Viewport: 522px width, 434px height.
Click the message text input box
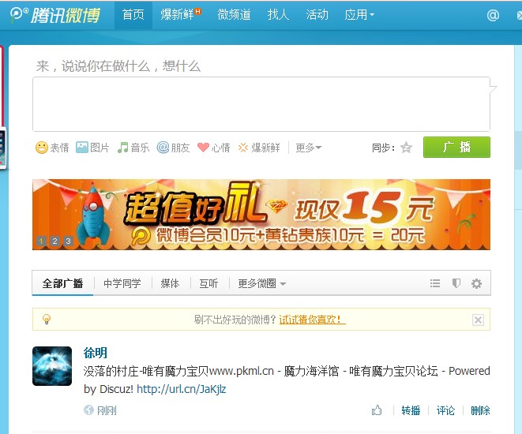261,103
